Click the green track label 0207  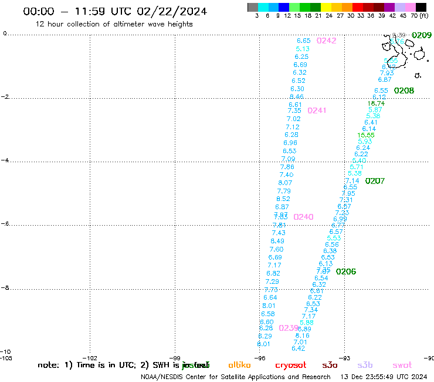(x=375, y=181)
